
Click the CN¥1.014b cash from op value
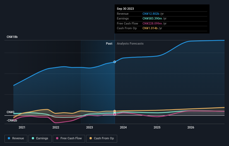(150, 28)
